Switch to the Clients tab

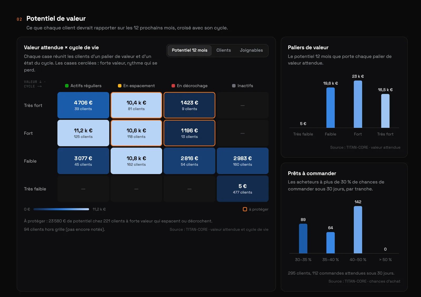coord(223,50)
